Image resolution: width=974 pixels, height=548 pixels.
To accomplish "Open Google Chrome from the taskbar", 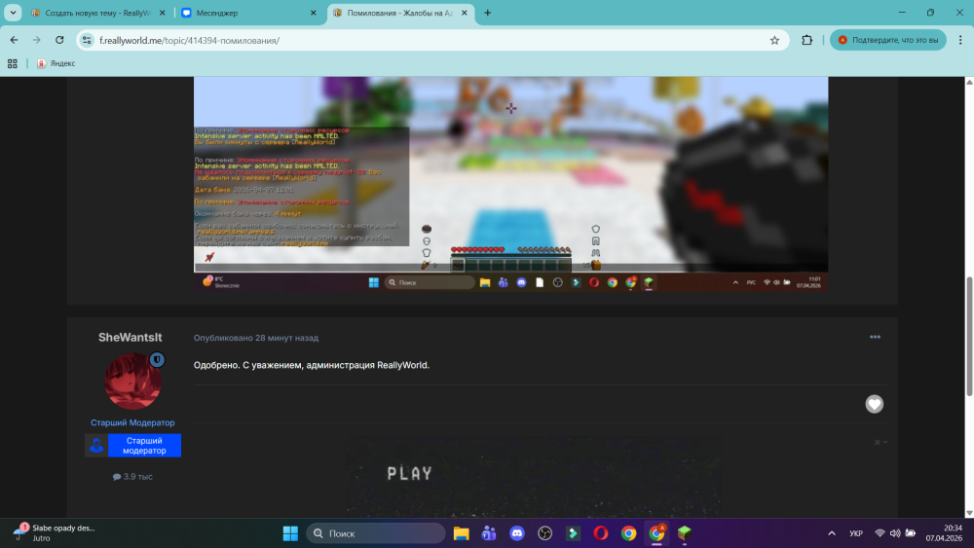I will point(628,533).
